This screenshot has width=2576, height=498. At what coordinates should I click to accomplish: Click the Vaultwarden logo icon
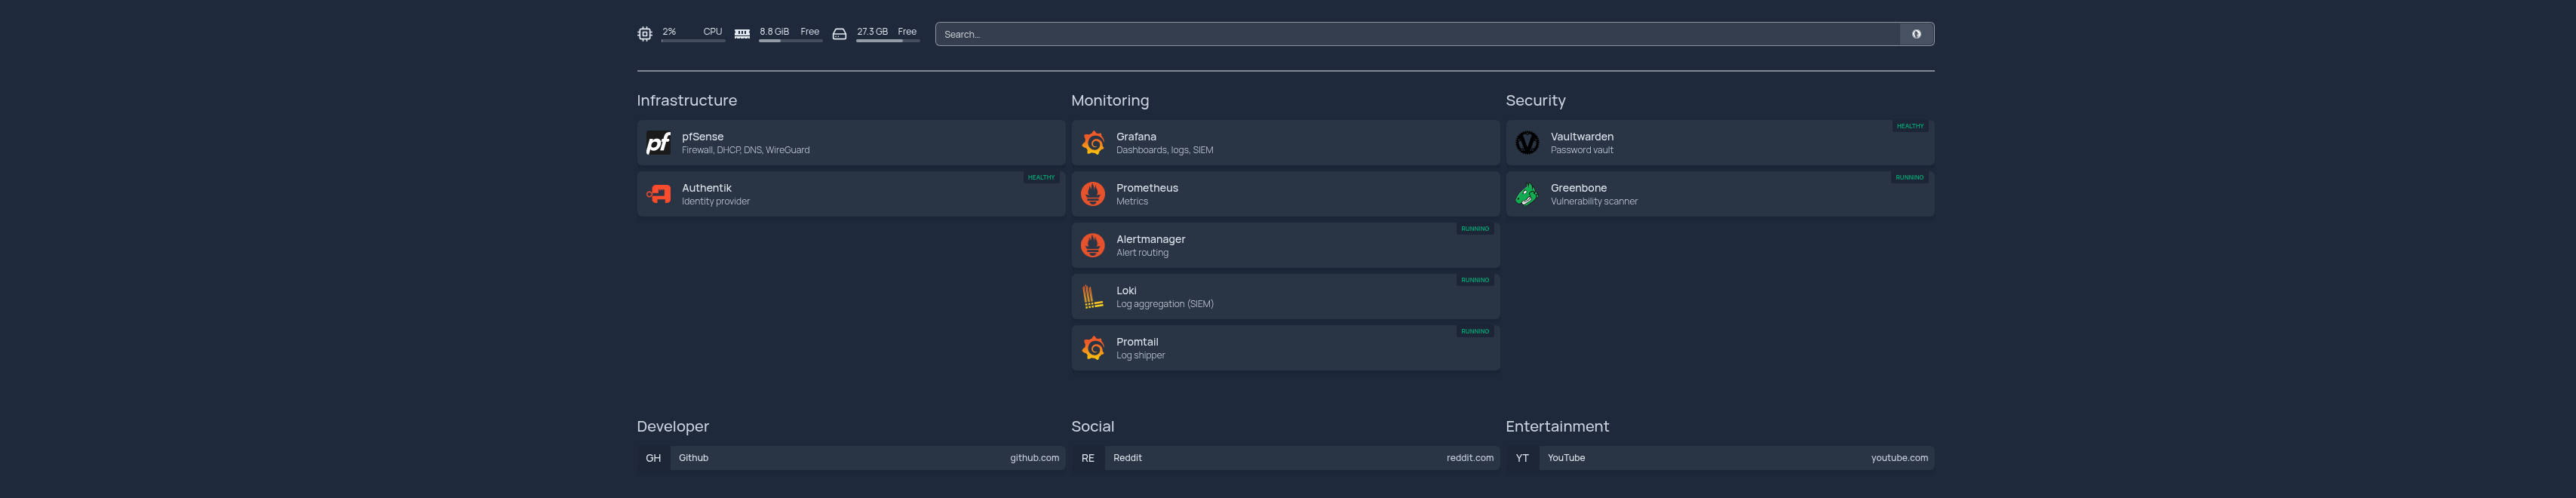1527,143
